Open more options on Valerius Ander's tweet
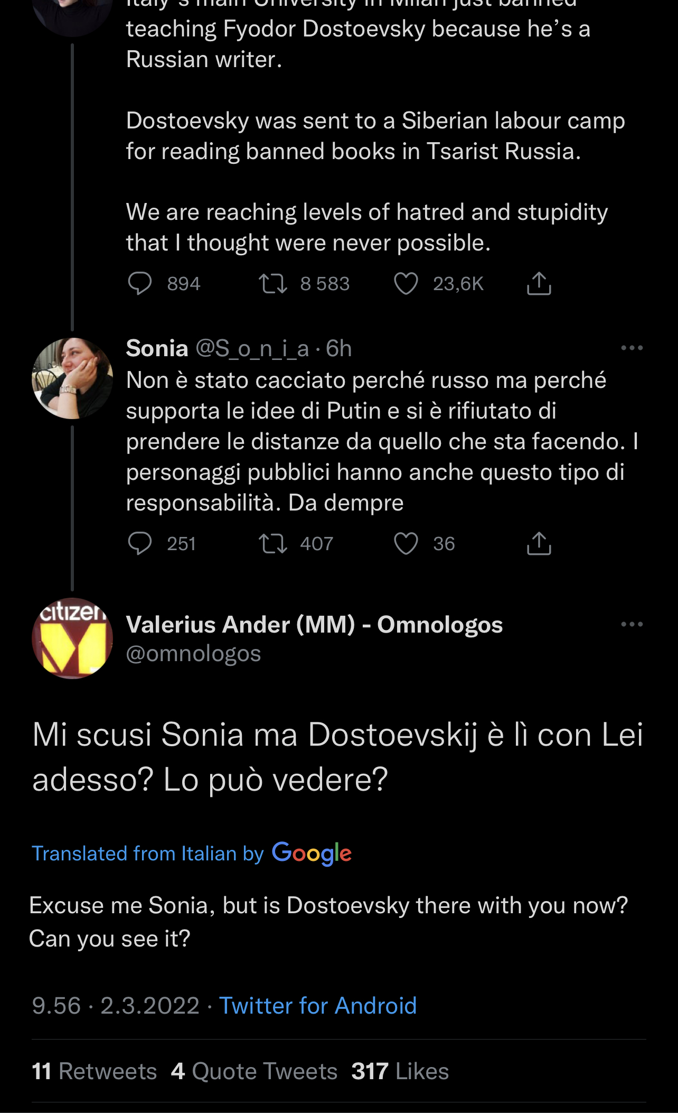Image resolution: width=678 pixels, height=1113 pixels. (x=632, y=624)
